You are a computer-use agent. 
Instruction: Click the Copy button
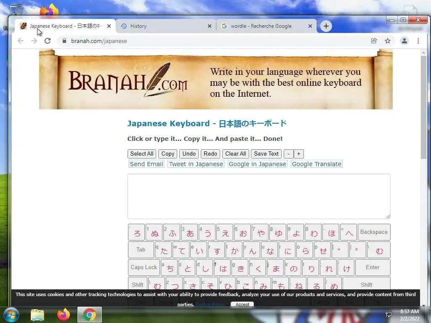(x=168, y=154)
